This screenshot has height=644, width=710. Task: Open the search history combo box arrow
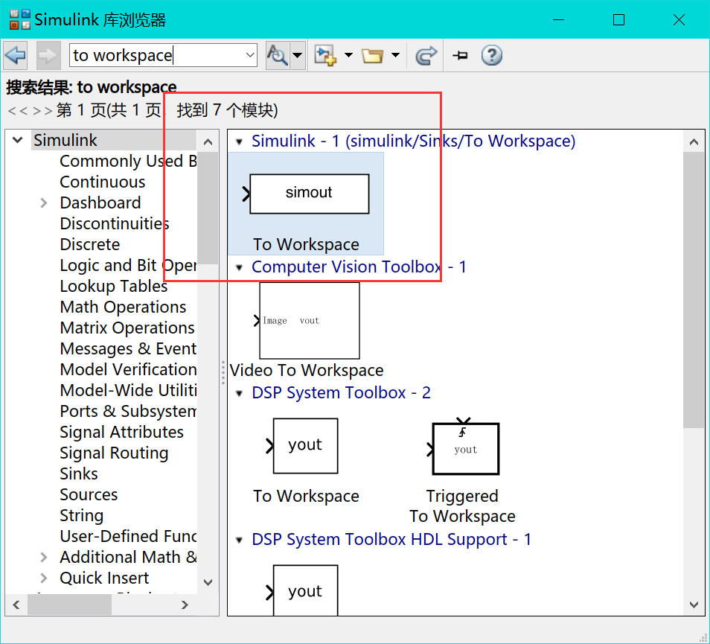250,55
